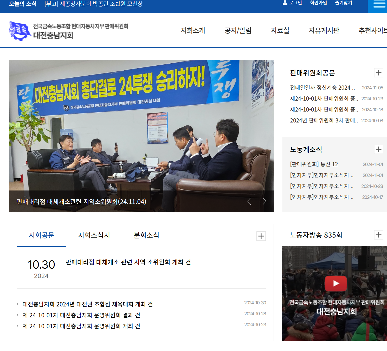This screenshot has height=351, width=387.
Task: Click the 노동자방송 835회 heading
Action: click(316, 235)
